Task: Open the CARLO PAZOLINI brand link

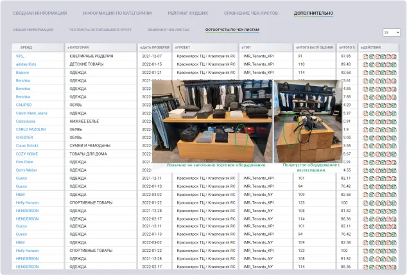Action: [x=30, y=129]
